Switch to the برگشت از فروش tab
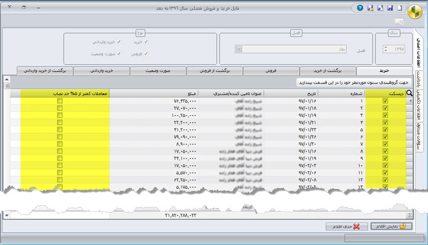 coord(215,71)
